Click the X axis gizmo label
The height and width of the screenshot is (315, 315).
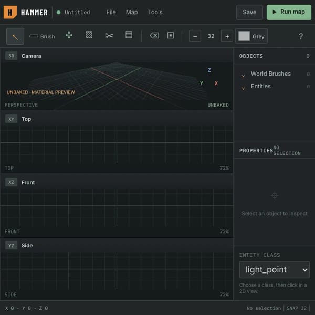216,83
